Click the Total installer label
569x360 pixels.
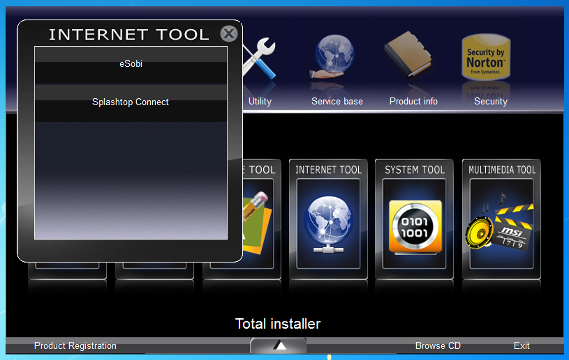[278, 324]
